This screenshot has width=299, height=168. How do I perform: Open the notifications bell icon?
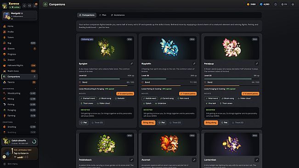point(24,6)
